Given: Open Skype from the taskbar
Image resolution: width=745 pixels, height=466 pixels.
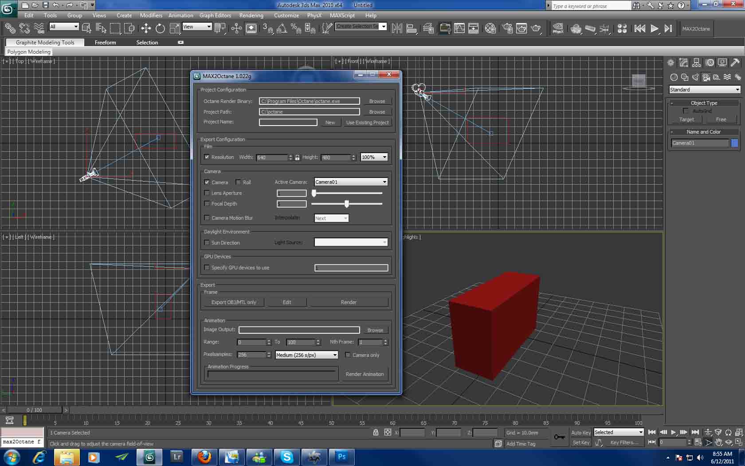Looking at the screenshot, I should (287, 457).
